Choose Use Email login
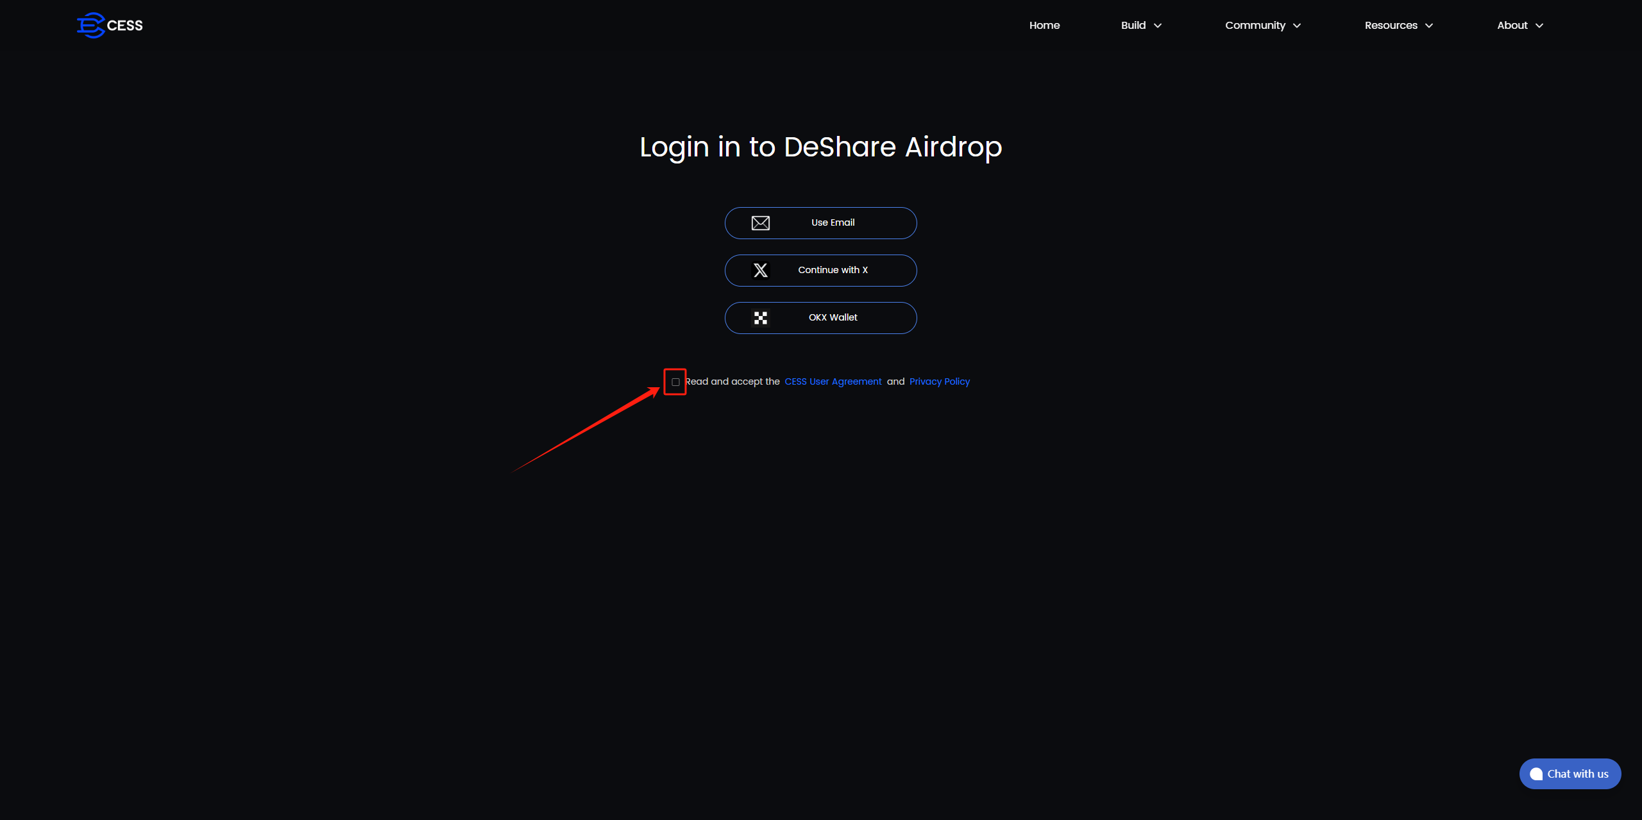This screenshot has height=820, width=1642. tap(821, 223)
